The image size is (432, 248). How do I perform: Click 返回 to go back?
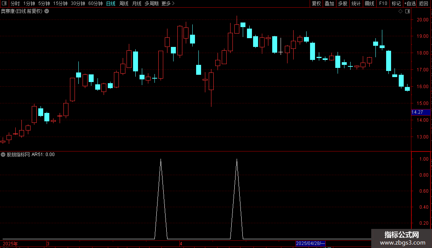click(424, 3)
